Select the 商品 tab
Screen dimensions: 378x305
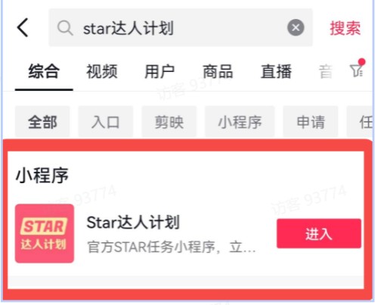218,71
